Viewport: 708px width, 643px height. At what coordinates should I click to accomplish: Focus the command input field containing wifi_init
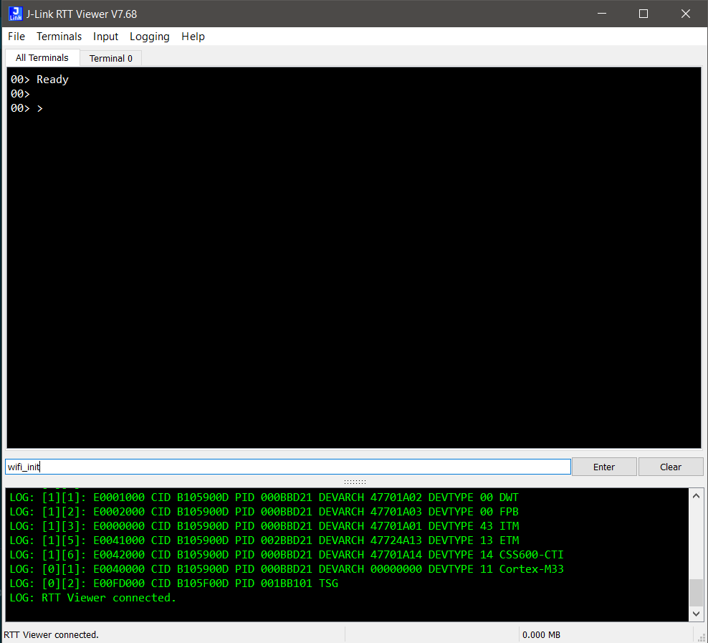(287, 467)
